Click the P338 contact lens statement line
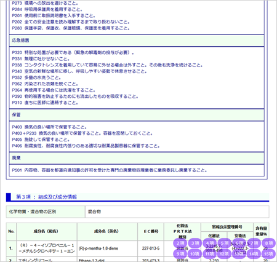277x262 pixels. [x=107, y=65]
